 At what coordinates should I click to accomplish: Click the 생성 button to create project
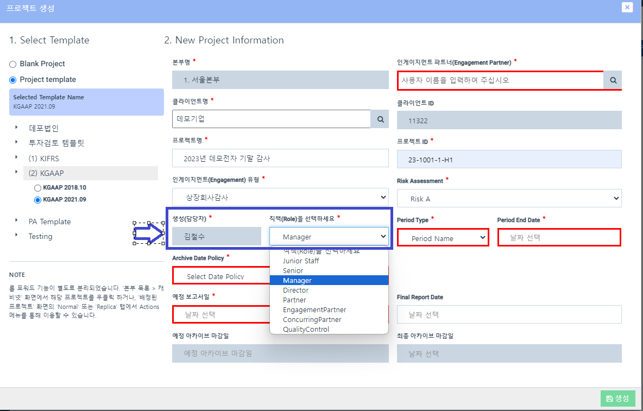[617, 399]
